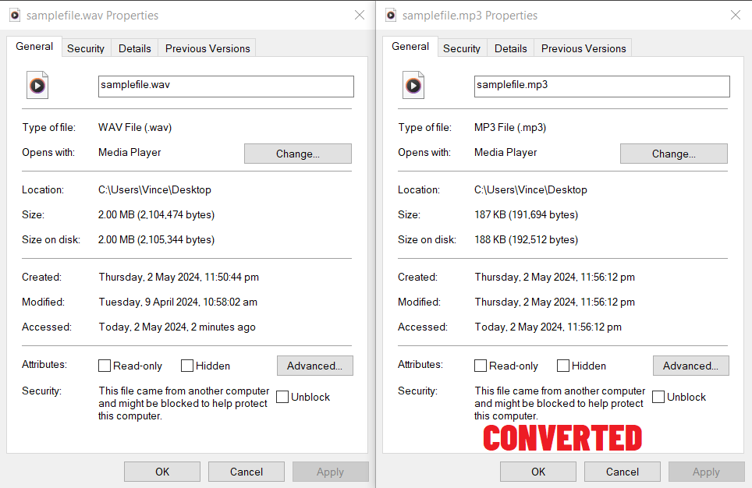Click Apply in the samplefile.wav dialog
Image resolution: width=752 pixels, height=488 pixels.
(x=330, y=471)
